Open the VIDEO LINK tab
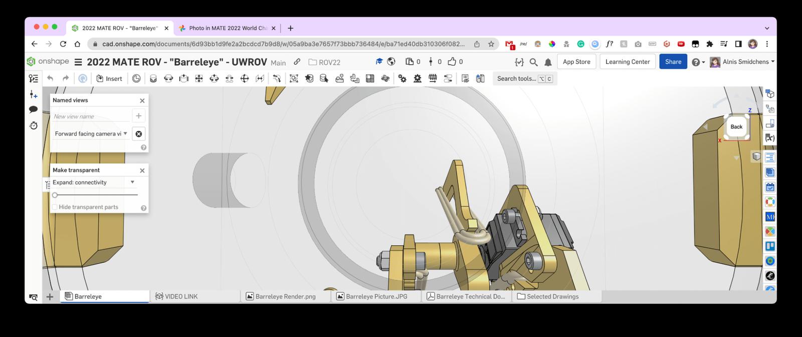Screen dimensions: 802x337 (180, 296)
